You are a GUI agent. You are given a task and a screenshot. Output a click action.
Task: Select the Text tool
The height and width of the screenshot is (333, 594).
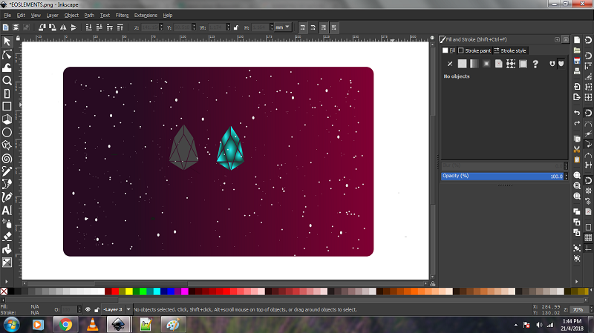click(7, 211)
